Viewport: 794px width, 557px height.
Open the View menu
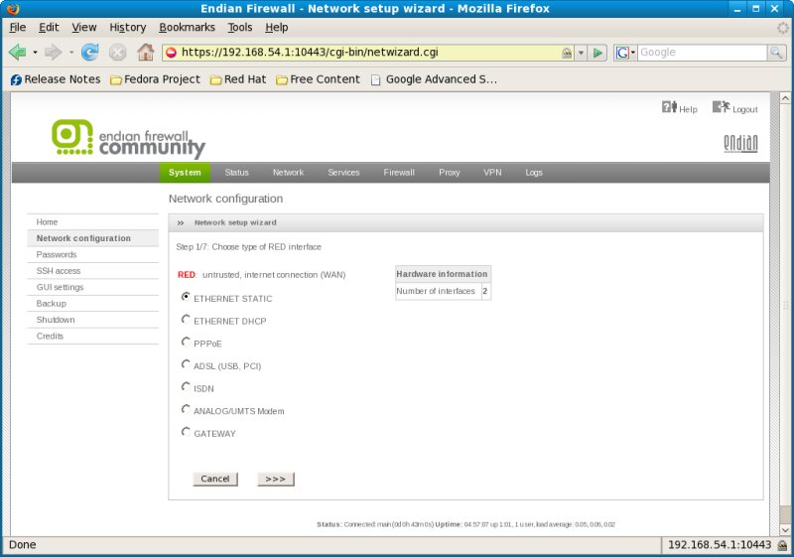click(x=84, y=28)
